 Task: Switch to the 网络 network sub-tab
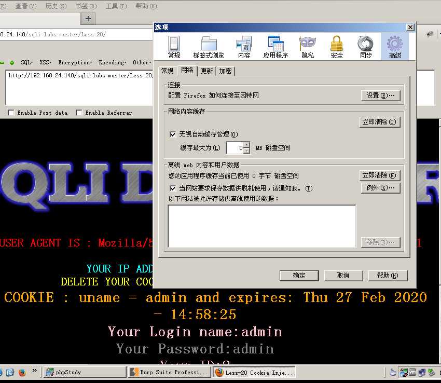coord(187,70)
